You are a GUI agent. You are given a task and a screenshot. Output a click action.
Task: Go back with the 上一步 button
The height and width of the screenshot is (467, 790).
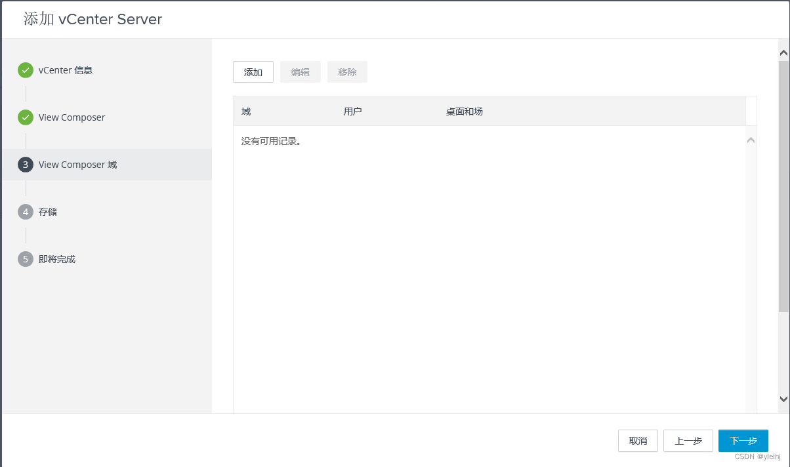pyautogui.click(x=688, y=441)
